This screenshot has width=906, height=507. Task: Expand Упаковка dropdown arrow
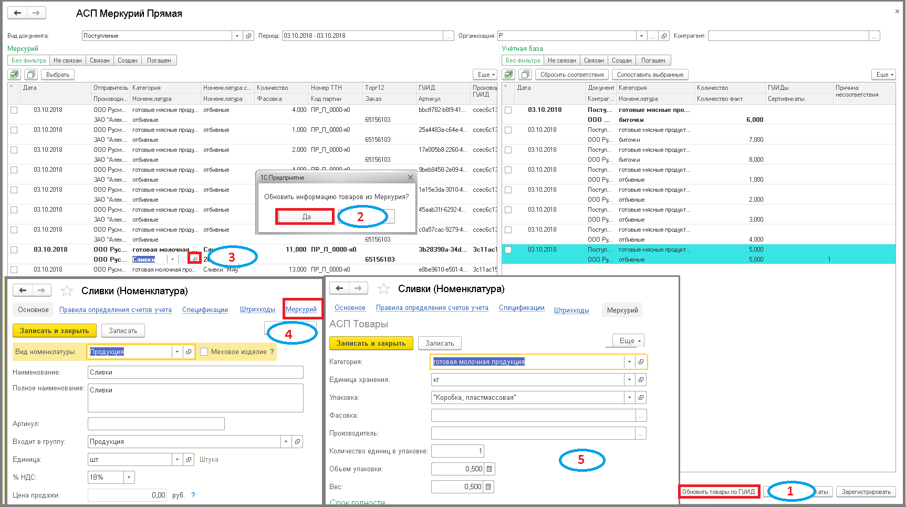pos(629,397)
